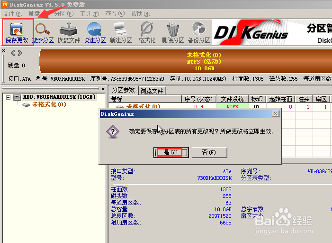The image size is (332, 243).
Task: Close the disk map panel with X
Action: point(4,50)
